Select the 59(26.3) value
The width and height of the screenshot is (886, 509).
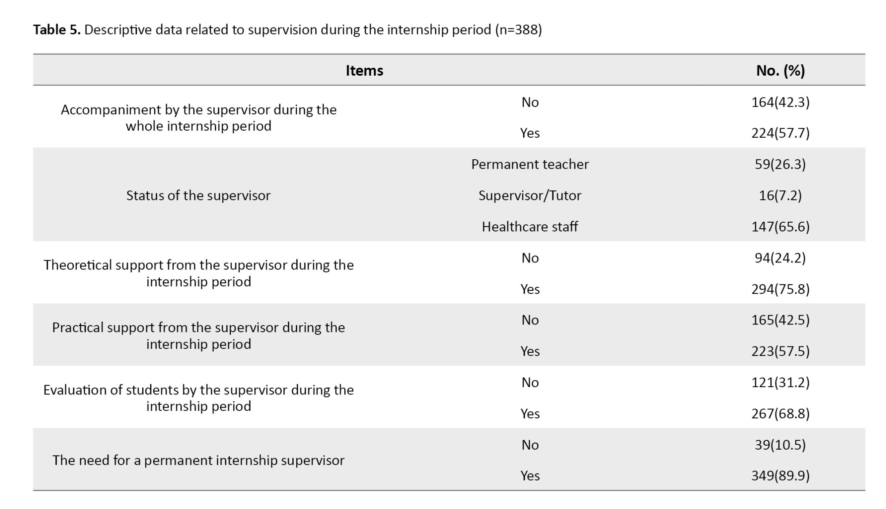[x=780, y=164]
